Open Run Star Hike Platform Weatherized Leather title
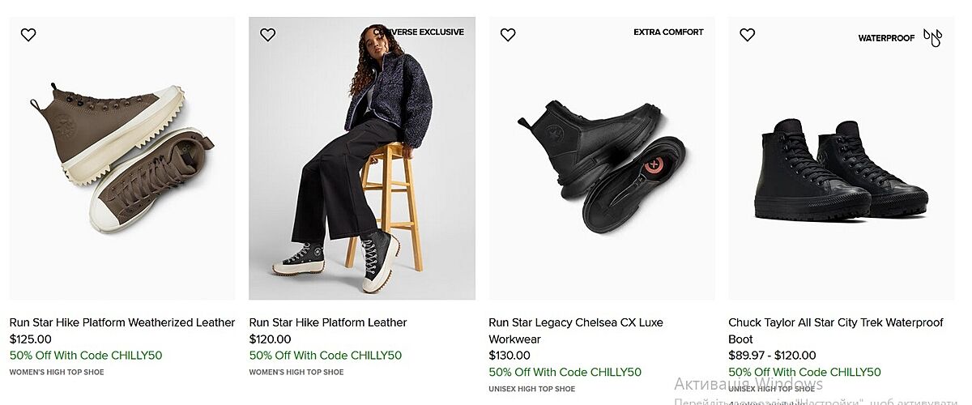 click(x=122, y=322)
